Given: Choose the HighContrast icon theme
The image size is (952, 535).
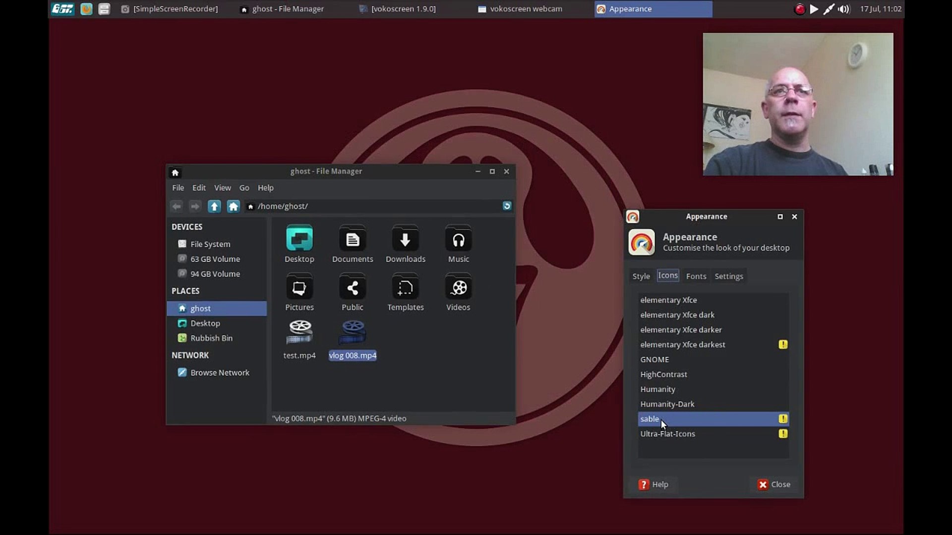Looking at the screenshot, I should click(x=713, y=374).
